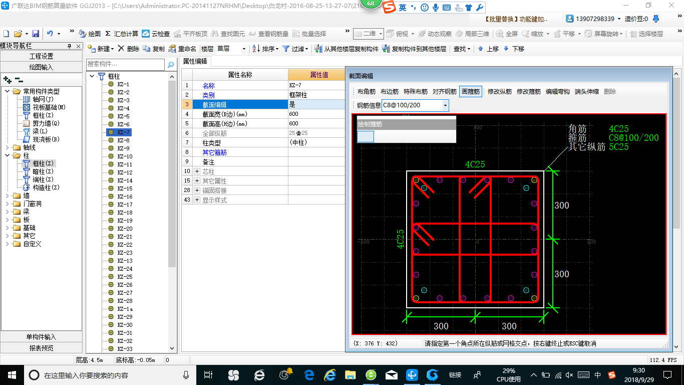
Task: Collapse the 常用构件类型 folder
Action: (8, 91)
